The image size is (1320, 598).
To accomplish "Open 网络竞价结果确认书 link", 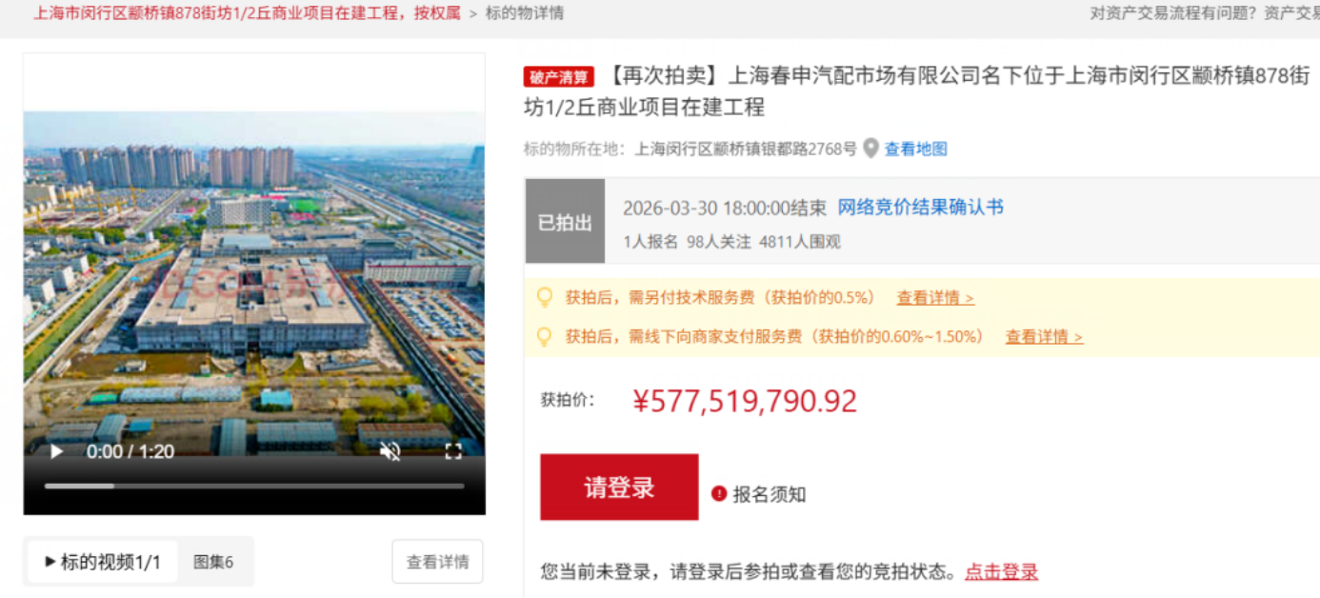I will point(920,208).
